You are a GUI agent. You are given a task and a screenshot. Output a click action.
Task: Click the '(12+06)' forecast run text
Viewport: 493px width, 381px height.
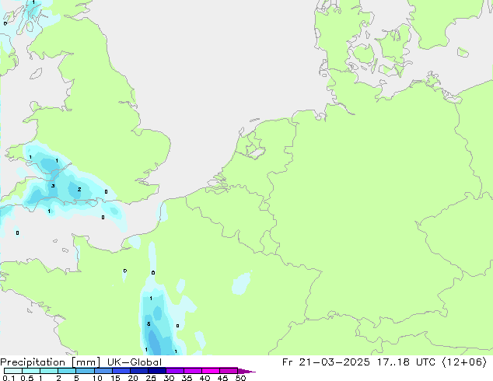(x=464, y=362)
